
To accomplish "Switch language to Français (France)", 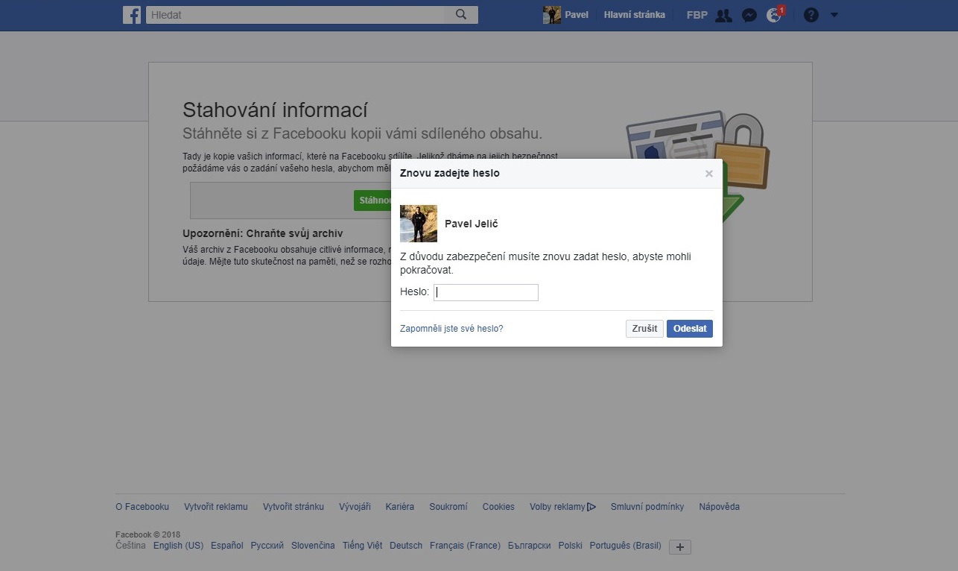I will coord(465,546).
